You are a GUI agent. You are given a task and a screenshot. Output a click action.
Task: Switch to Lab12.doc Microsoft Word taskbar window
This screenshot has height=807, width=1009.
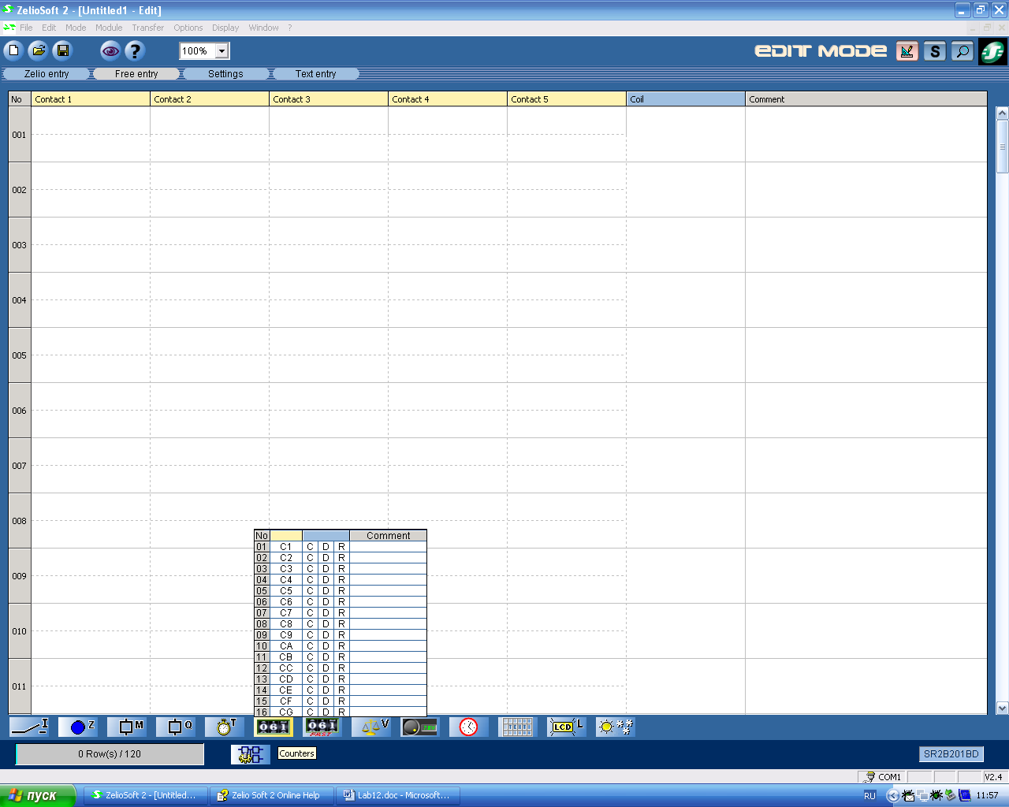pyautogui.click(x=398, y=795)
